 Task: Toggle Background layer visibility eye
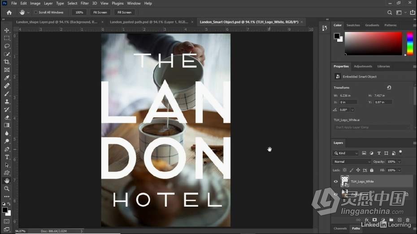(x=336, y=194)
